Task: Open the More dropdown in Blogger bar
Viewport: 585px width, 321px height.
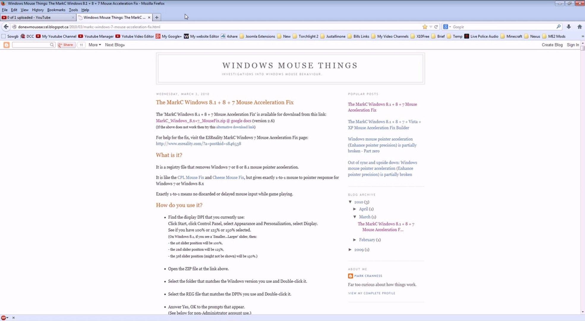Action: pos(94,45)
